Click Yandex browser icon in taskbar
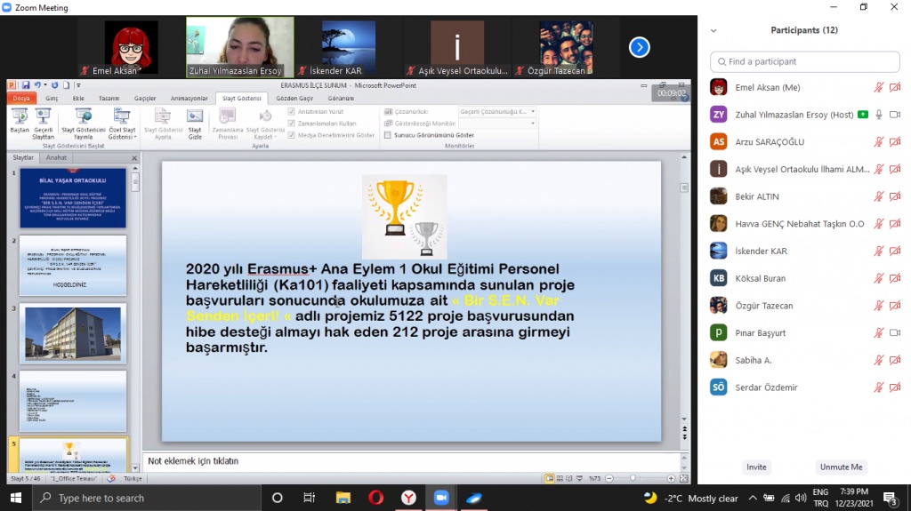911x511 pixels. [x=408, y=498]
